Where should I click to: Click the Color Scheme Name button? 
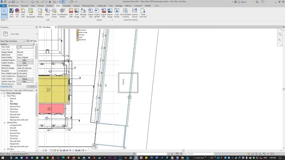(x=25, y=79)
